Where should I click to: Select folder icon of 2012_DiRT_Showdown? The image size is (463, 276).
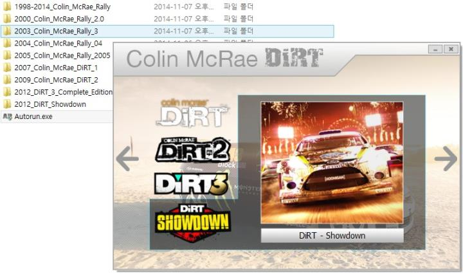point(7,104)
